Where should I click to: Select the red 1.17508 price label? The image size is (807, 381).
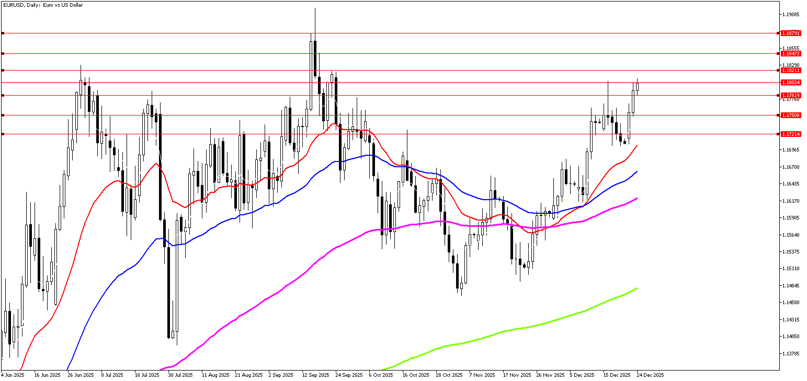point(791,115)
